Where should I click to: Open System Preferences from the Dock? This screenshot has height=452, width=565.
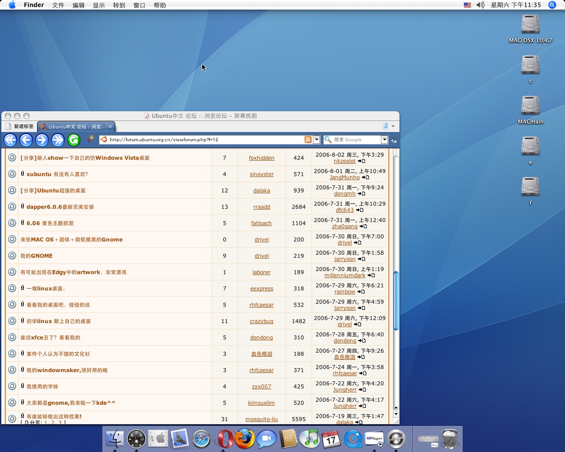tap(158, 439)
